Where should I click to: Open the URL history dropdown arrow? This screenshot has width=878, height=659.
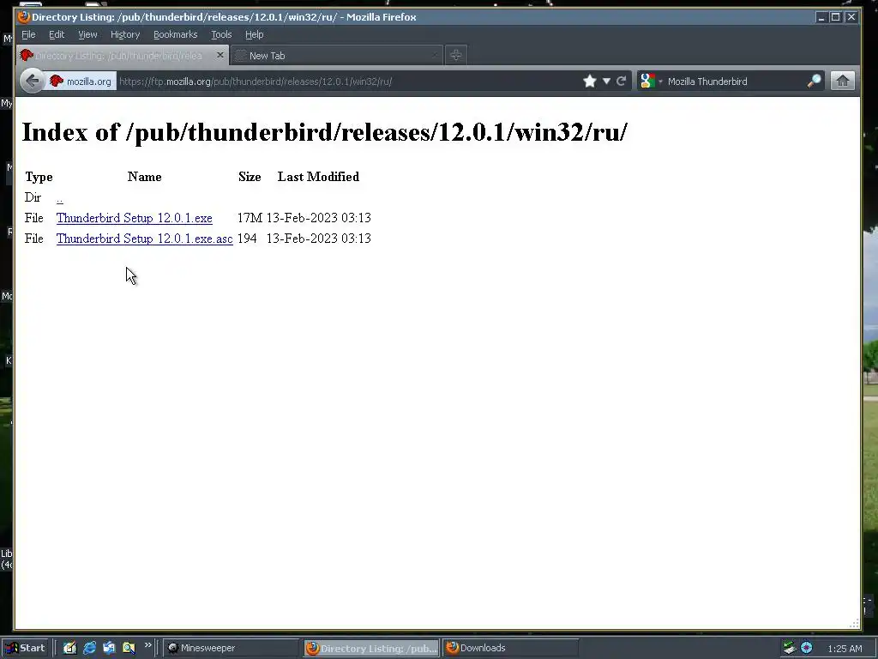[606, 82]
